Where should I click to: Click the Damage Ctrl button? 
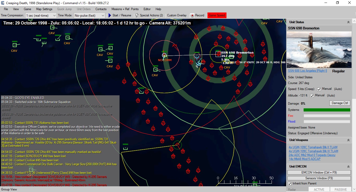pos(340,103)
